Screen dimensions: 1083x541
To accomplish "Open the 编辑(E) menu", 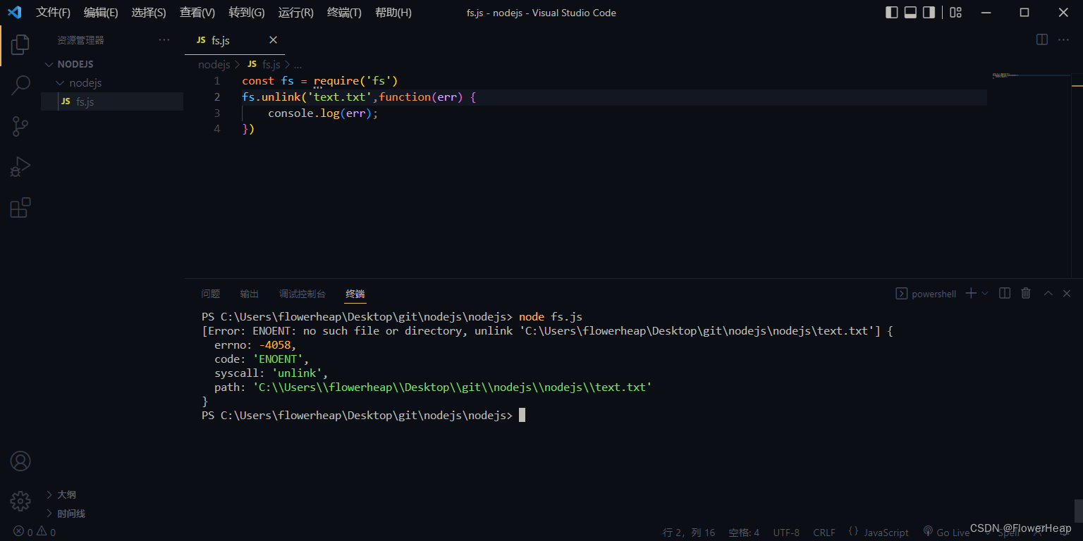I will (101, 13).
